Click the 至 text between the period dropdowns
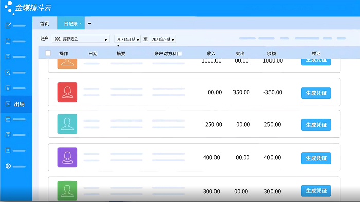Viewport: 360px width, 202px height. pos(146,39)
